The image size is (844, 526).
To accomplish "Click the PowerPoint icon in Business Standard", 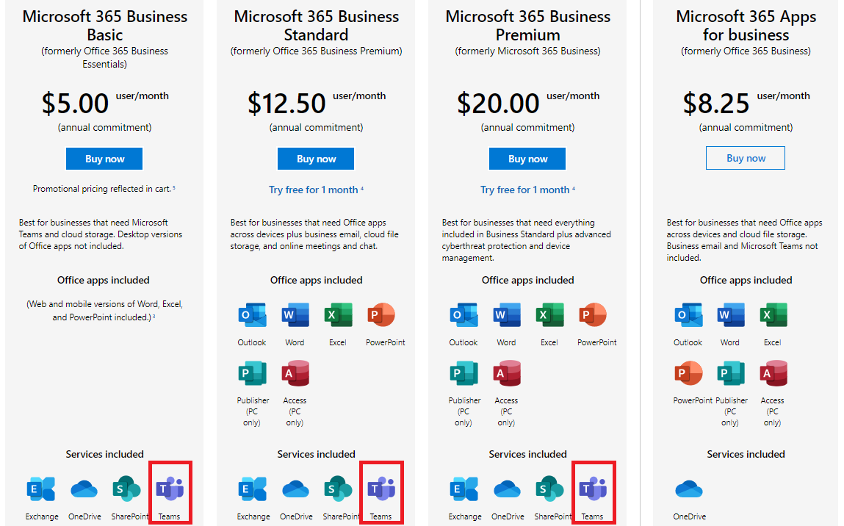I will (x=380, y=316).
